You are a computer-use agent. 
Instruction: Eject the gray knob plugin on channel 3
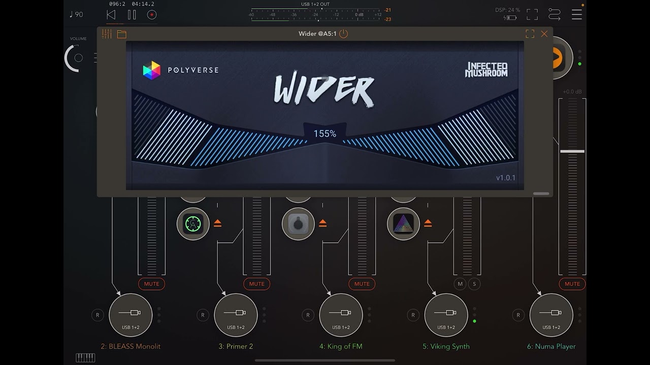click(322, 223)
